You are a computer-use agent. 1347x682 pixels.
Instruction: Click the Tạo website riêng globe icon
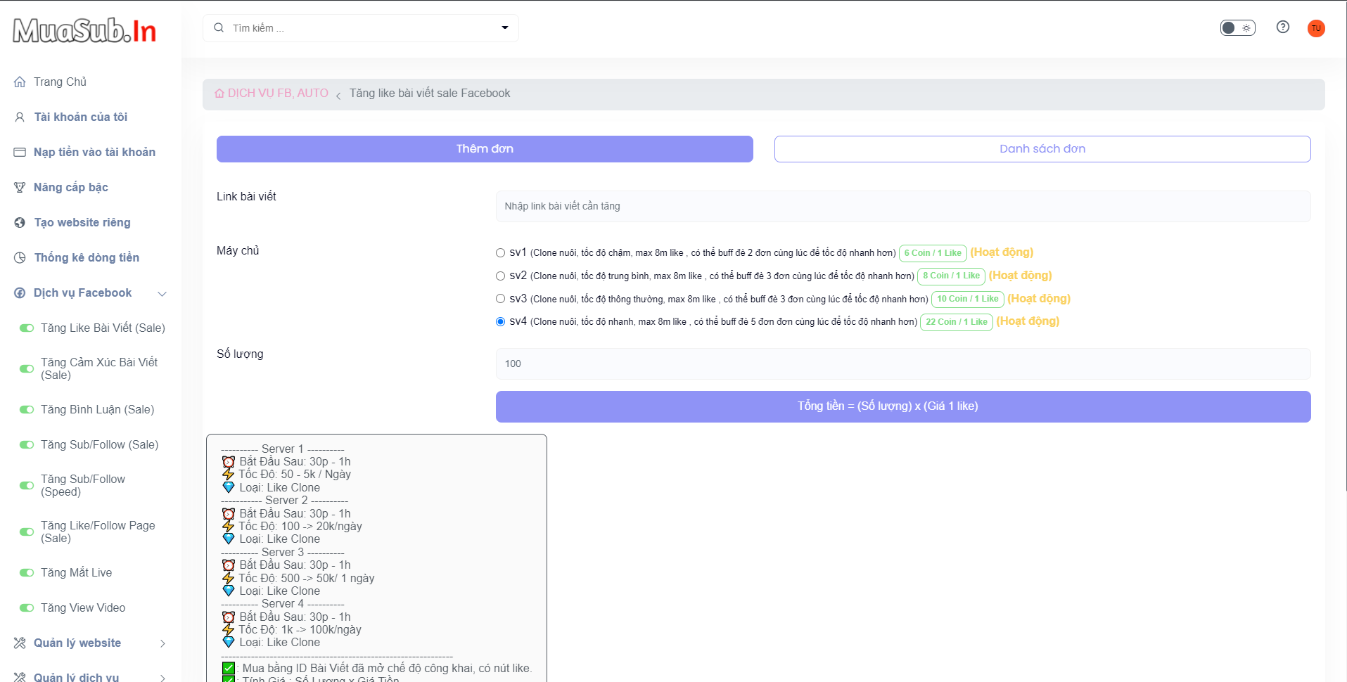click(20, 222)
